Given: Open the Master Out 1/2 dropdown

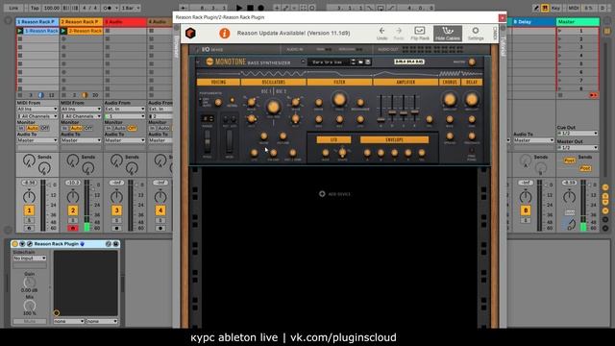Looking at the screenshot, I should [578, 147].
